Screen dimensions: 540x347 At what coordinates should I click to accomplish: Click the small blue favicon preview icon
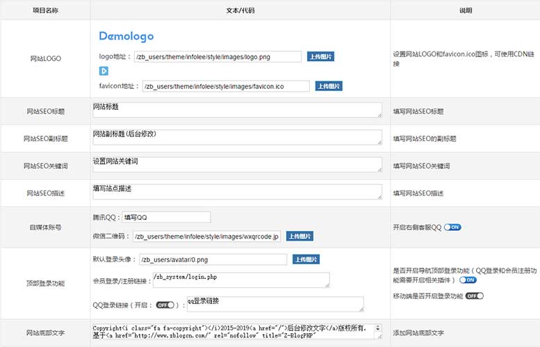pos(103,71)
